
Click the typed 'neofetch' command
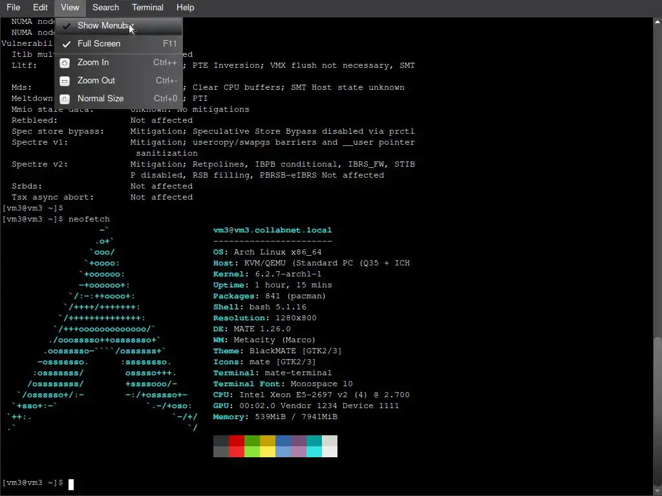click(89, 220)
